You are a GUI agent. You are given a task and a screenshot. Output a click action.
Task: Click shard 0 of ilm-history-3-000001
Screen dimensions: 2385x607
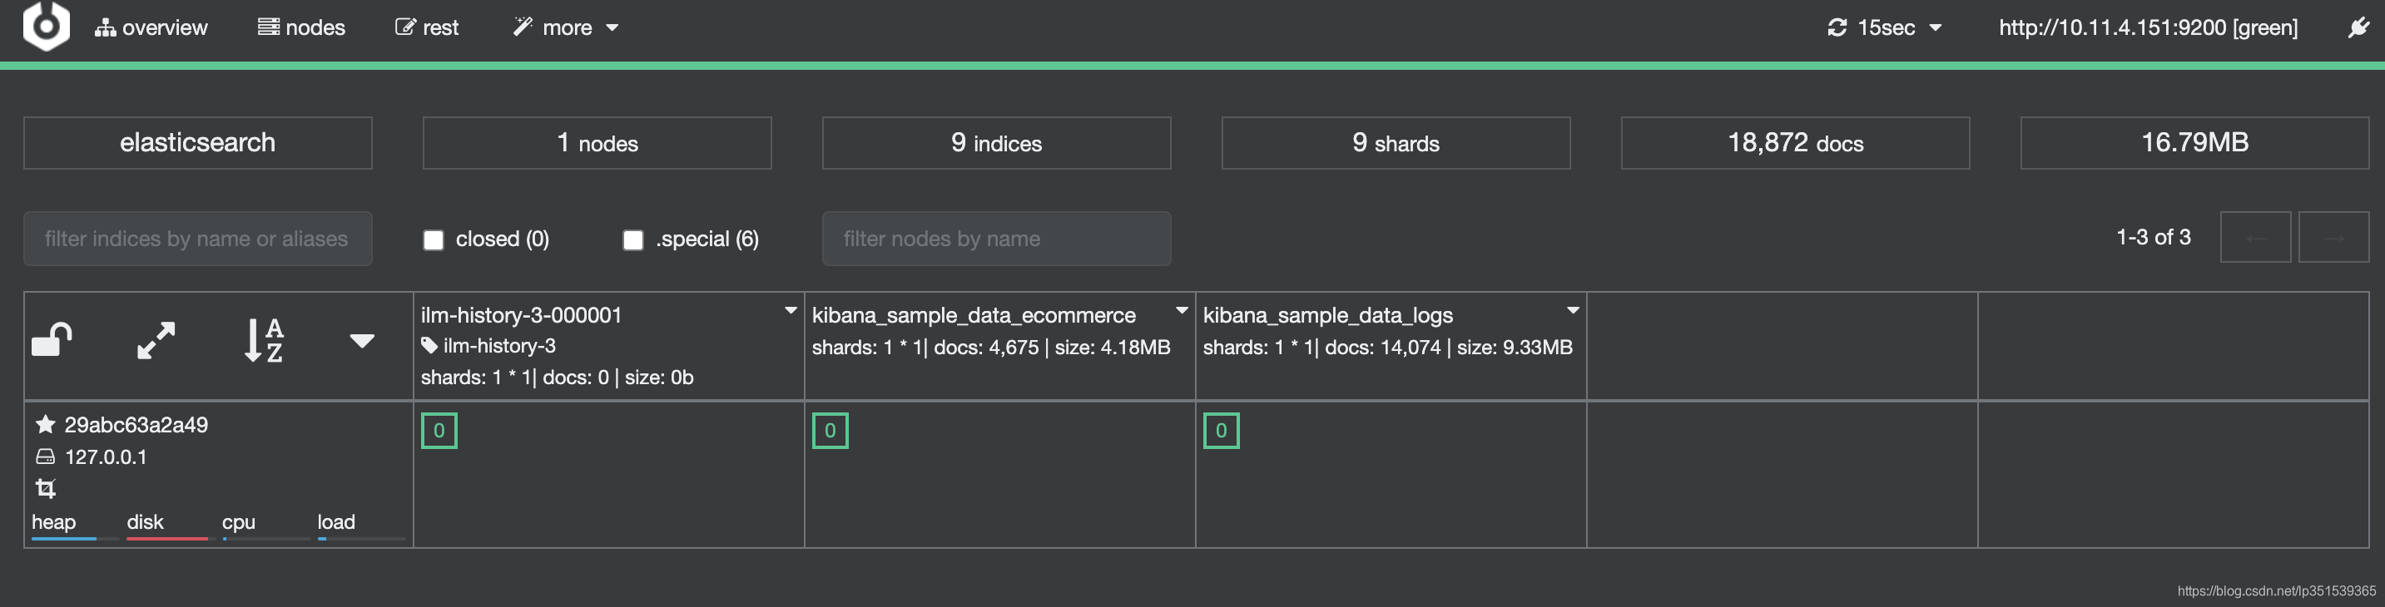(439, 430)
